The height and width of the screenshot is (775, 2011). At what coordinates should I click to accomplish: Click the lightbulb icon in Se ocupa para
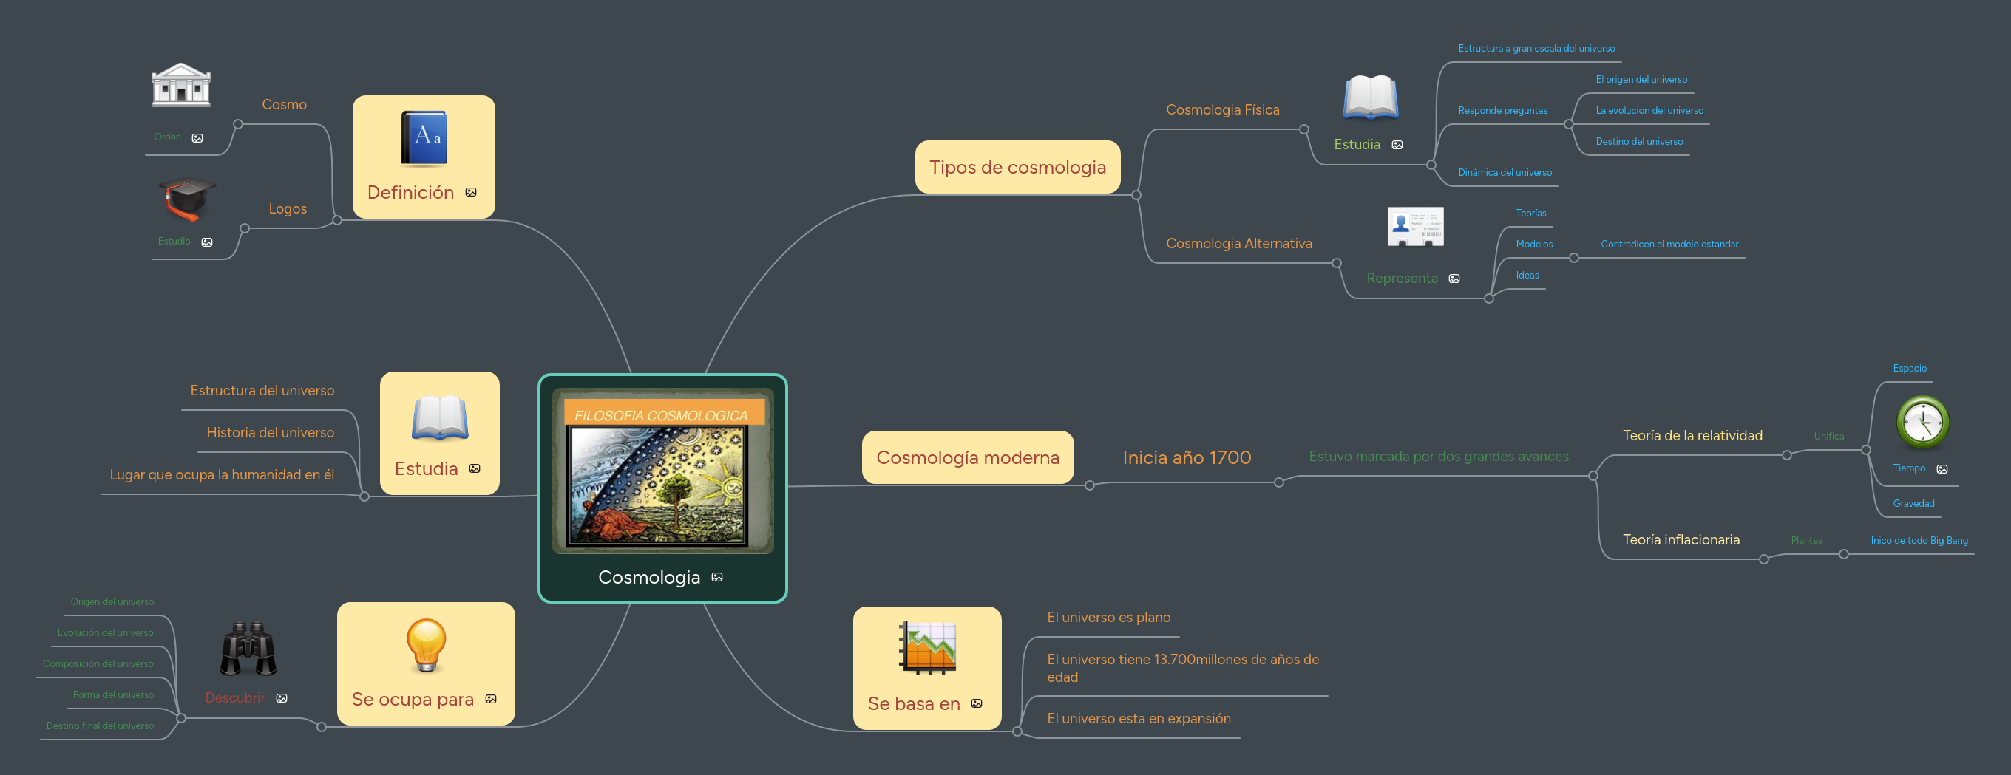coord(427,646)
